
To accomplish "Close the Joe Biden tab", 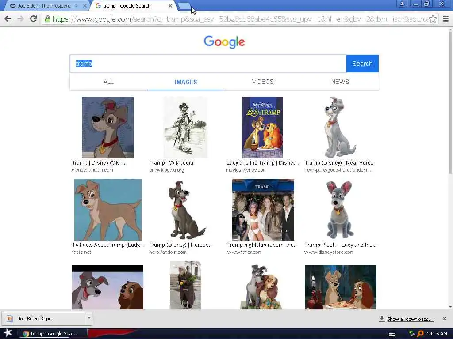I will 84,6.
